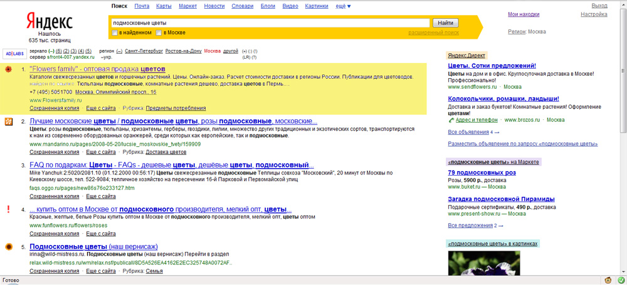Open 'Flowers family' result title
The height and width of the screenshot is (285, 627).
[x=98, y=69]
